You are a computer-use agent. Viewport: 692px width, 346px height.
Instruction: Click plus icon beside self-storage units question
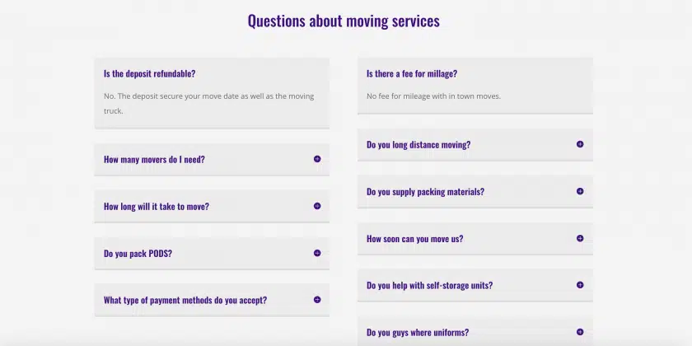(x=580, y=285)
